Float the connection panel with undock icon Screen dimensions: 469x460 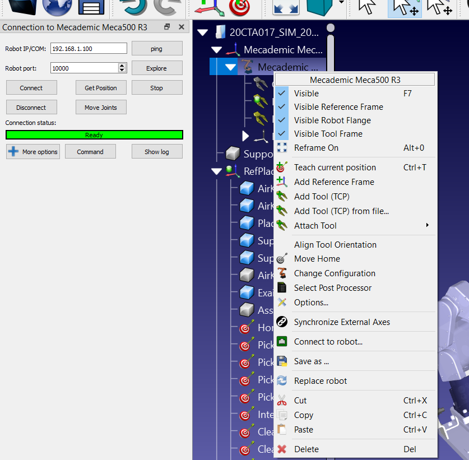[x=167, y=27]
